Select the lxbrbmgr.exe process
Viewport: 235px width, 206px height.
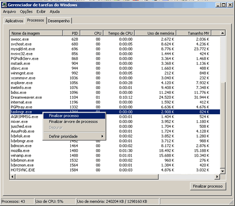115,141
